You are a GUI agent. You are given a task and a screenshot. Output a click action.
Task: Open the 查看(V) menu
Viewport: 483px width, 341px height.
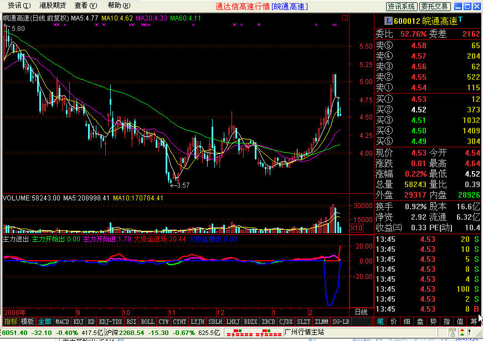pyautogui.click(x=86, y=6)
